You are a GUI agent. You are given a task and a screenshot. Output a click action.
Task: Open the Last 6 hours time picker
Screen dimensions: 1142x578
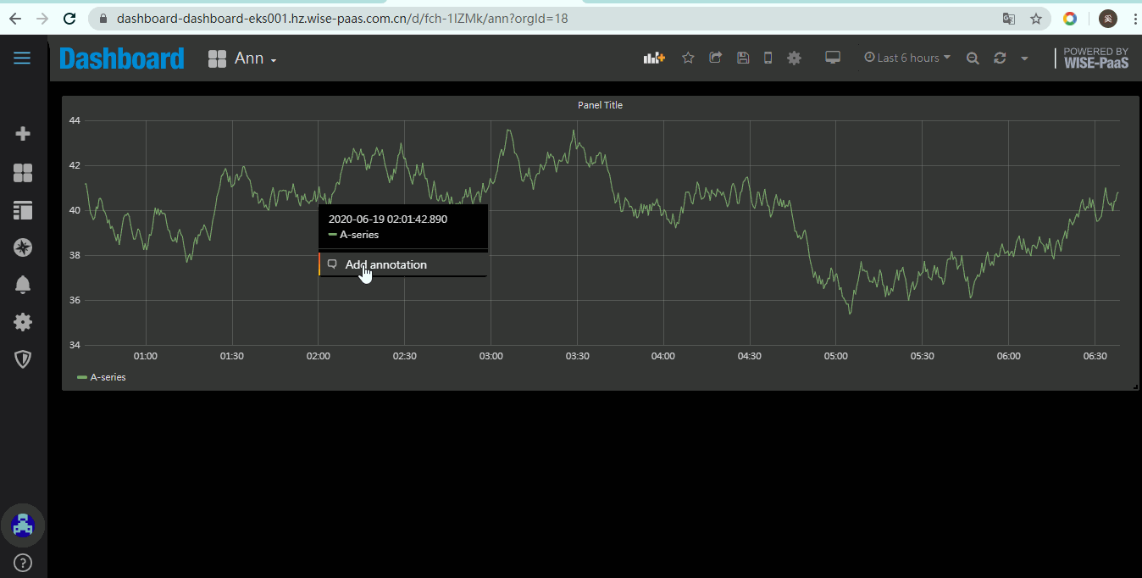pos(907,58)
